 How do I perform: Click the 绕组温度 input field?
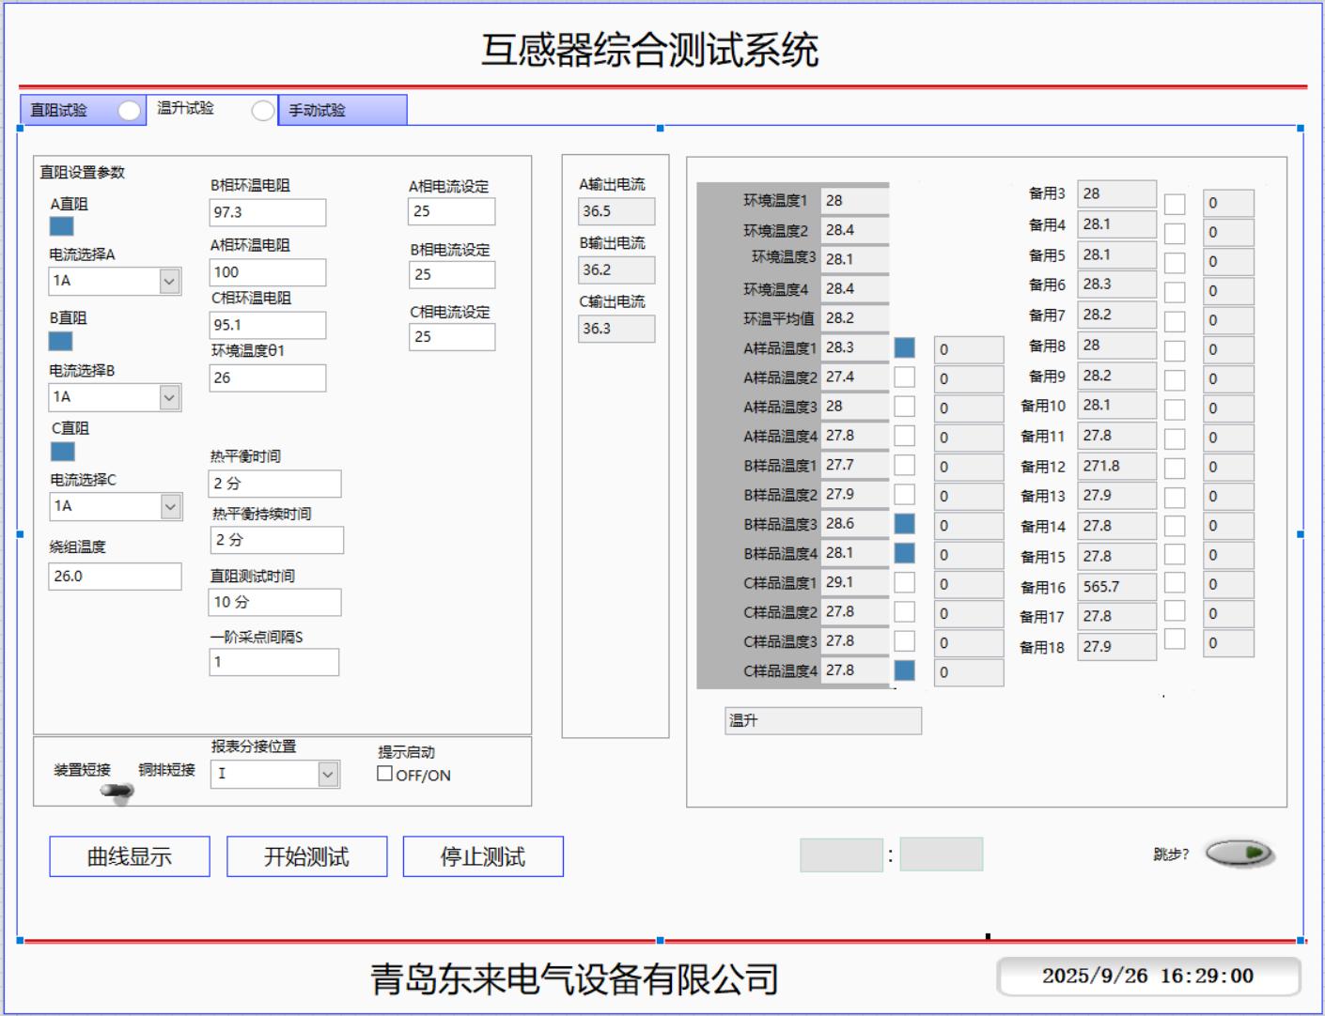[x=115, y=577]
